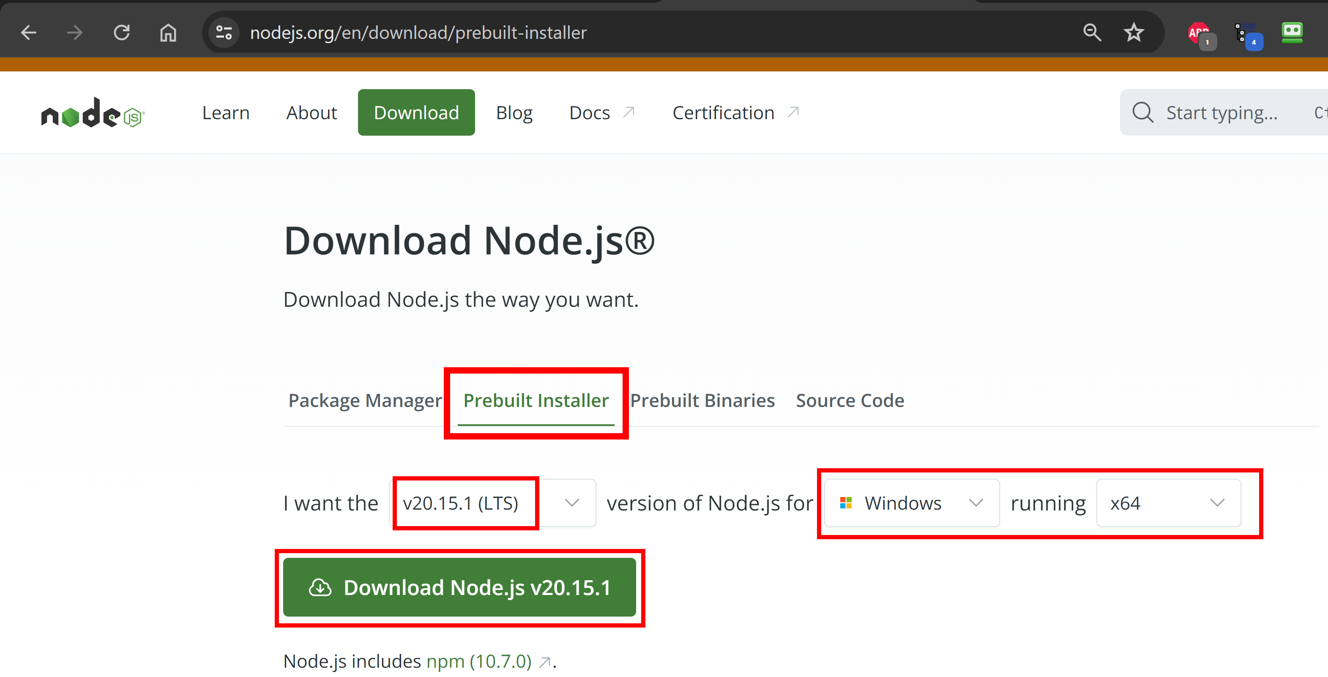Open the npm (10.7.0) link

coord(479,661)
